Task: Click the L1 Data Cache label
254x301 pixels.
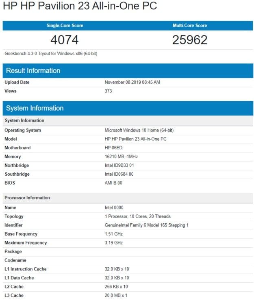Action: point(19,278)
